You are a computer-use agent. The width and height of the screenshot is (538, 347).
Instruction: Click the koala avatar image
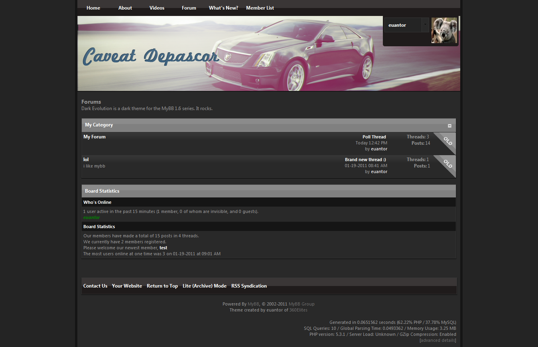click(444, 30)
